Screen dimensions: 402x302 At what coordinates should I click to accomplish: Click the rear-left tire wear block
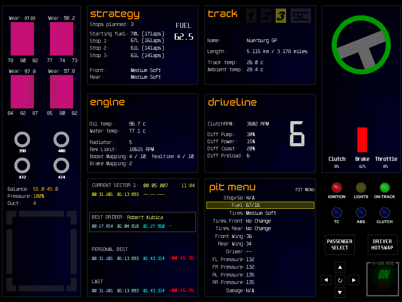pyautogui.click(x=22, y=92)
